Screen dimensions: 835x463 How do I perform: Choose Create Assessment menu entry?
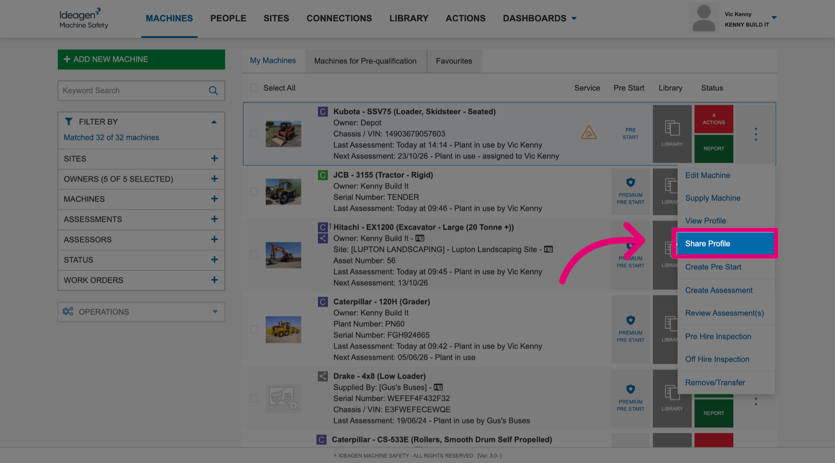click(x=719, y=290)
